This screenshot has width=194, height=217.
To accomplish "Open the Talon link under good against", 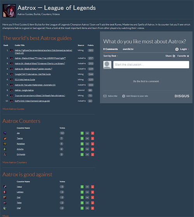I will [19, 203].
